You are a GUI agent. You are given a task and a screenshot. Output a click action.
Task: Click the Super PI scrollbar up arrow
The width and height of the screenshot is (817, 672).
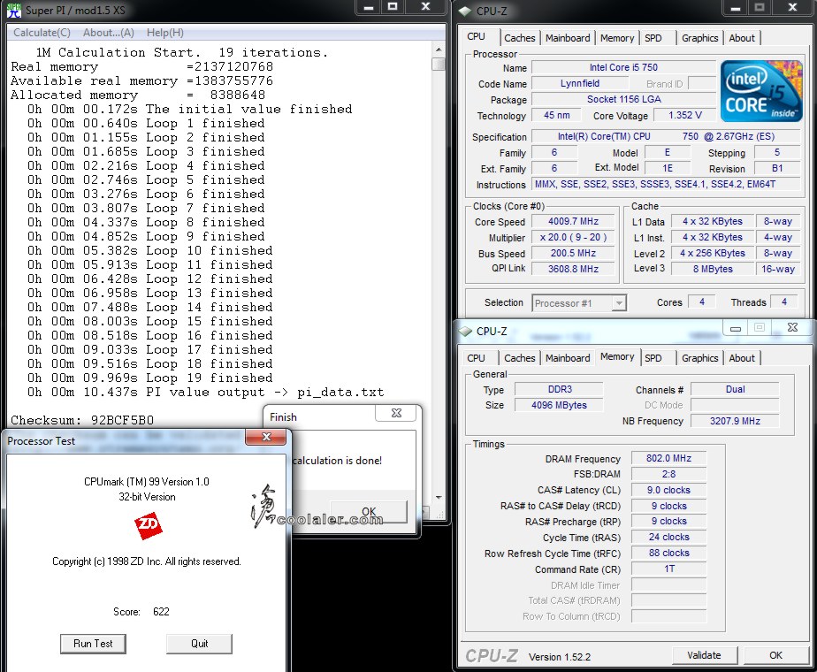[x=439, y=50]
